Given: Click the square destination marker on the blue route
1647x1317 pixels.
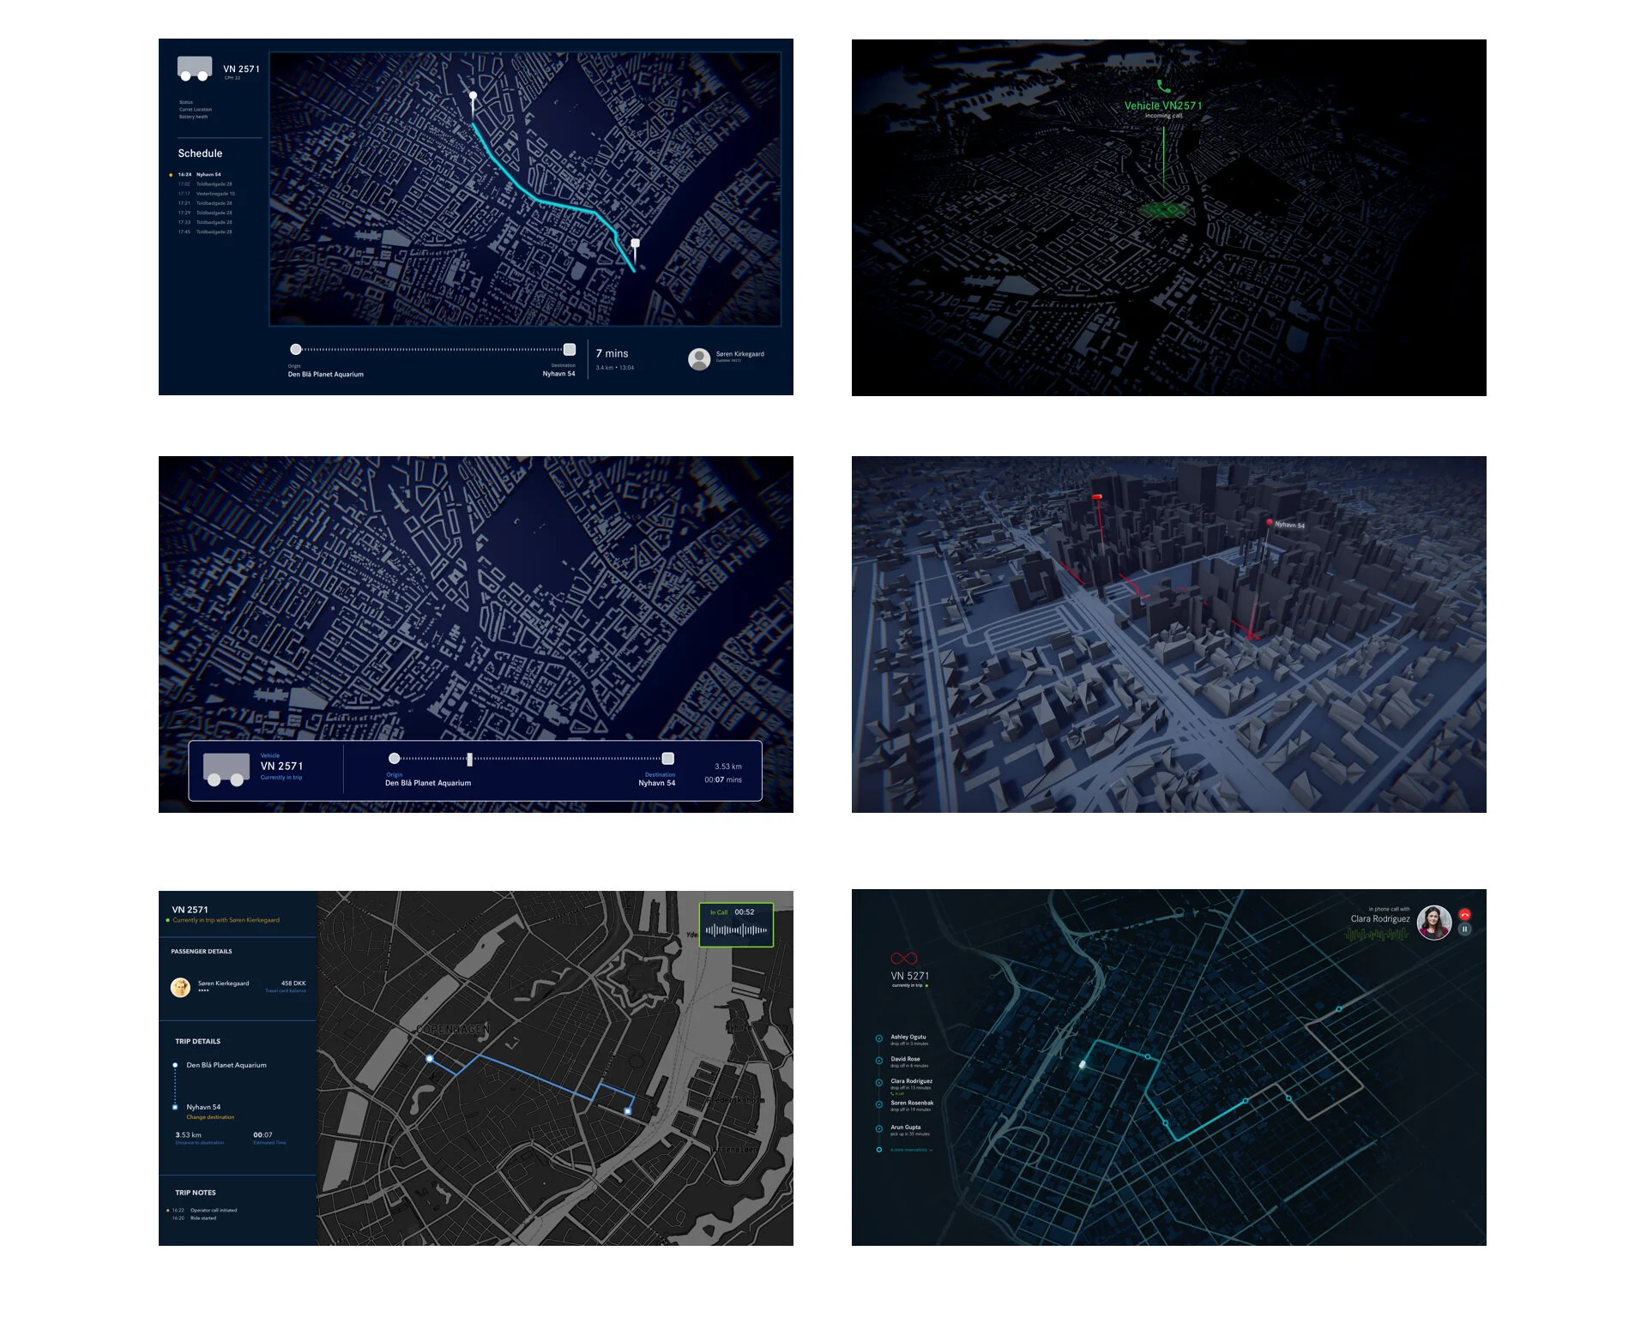Looking at the screenshot, I should [628, 1111].
